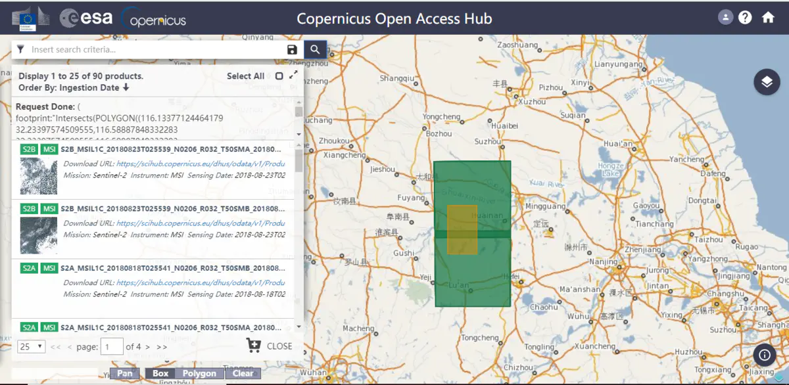The height and width of the screenshot is (385, 789).
Task: Open thumbnail of S2B T50SMB product
Action: click(38, 235)
